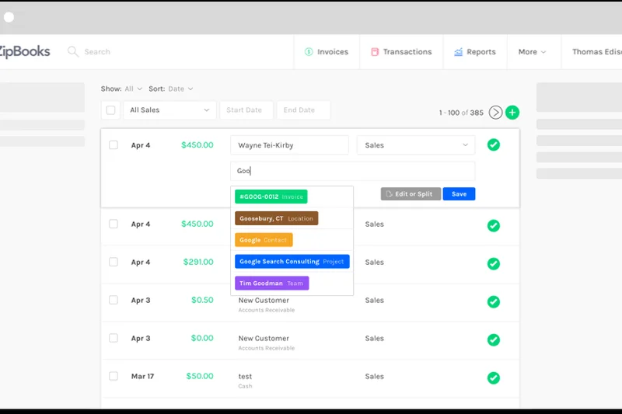Check the Mar 17 transaction checkbox

tap(114, 376)
